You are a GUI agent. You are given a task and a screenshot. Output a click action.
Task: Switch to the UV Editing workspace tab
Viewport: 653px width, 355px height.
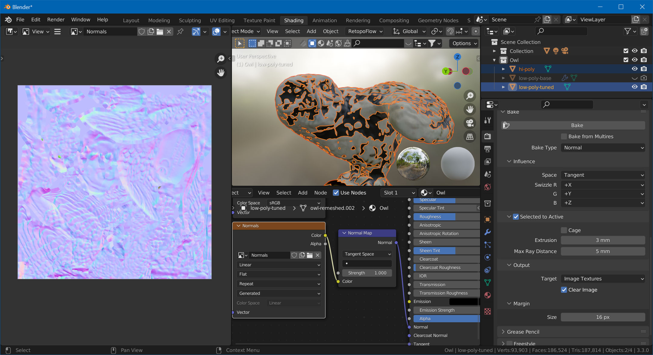click(x=222, y=20)
